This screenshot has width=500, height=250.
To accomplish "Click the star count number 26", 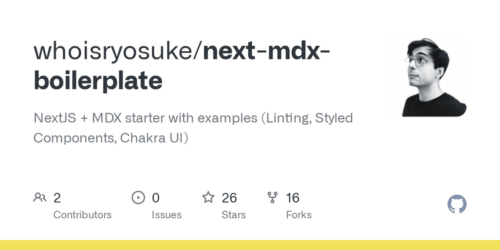I will point(229,198).
